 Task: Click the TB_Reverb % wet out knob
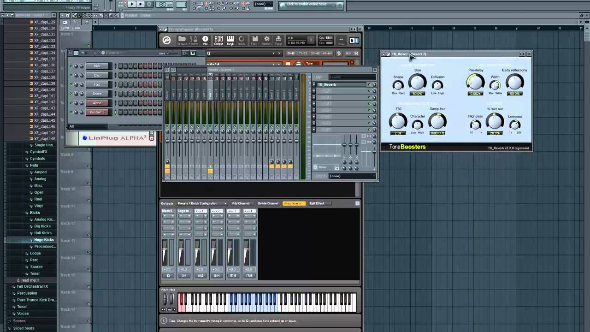495,122
